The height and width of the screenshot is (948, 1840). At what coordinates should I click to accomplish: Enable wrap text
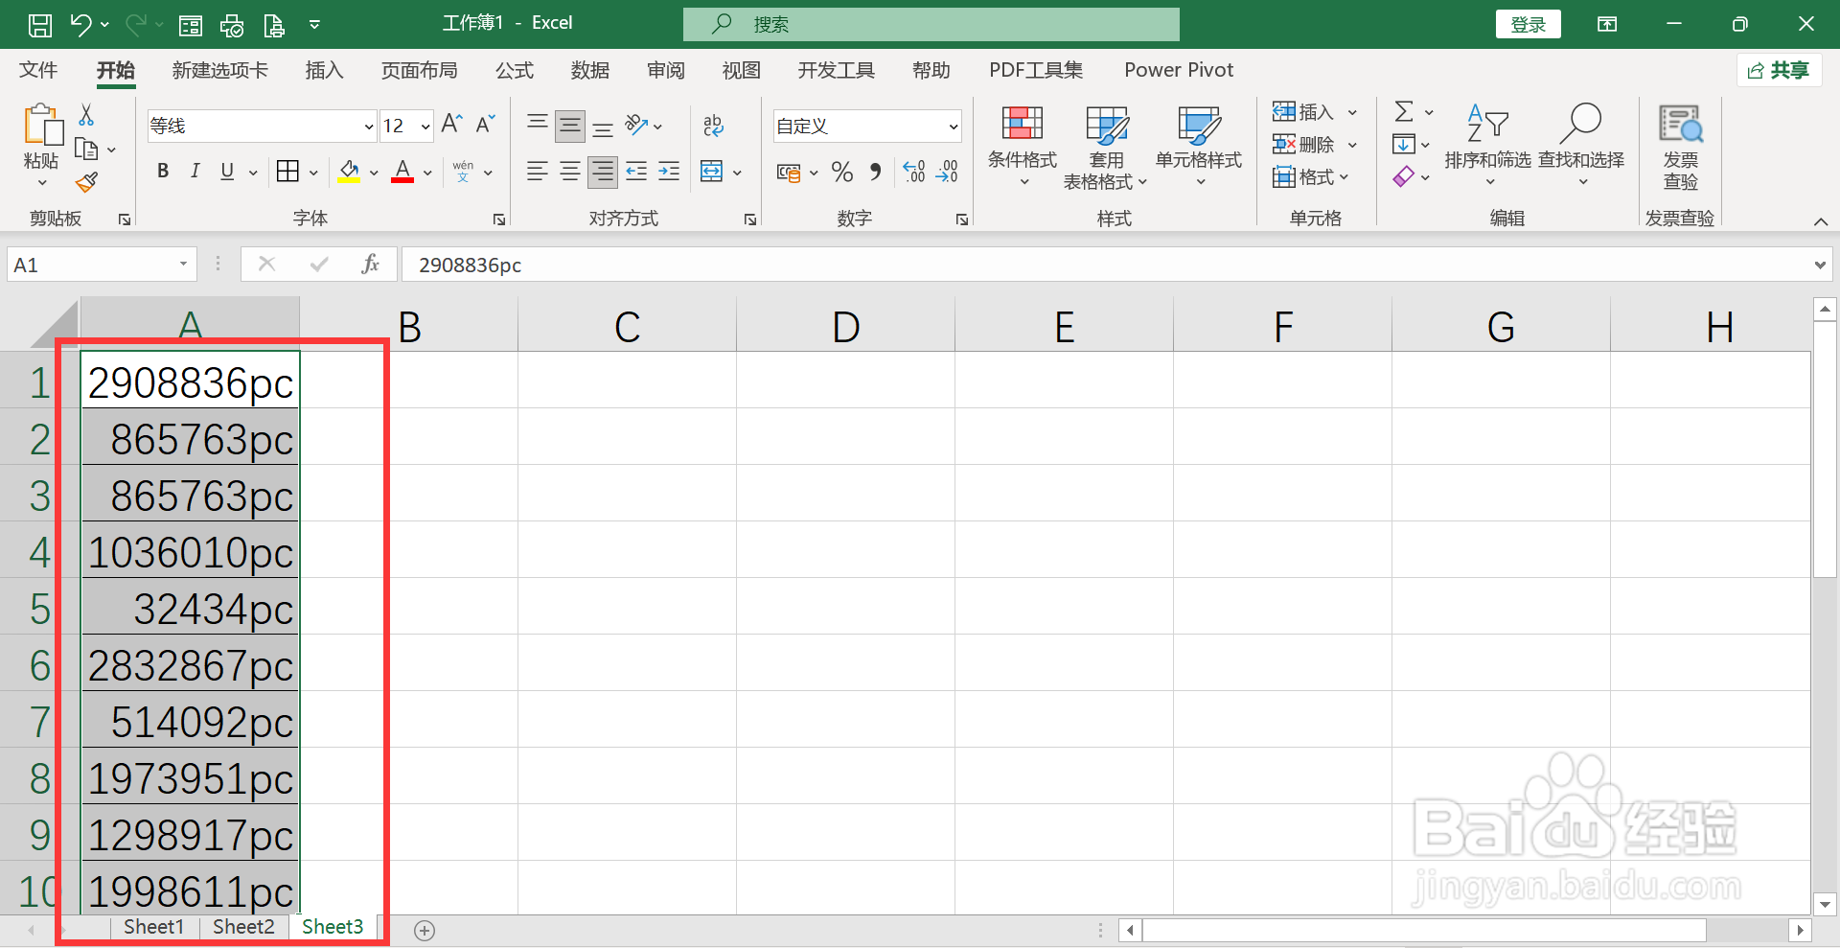(713, 126)
